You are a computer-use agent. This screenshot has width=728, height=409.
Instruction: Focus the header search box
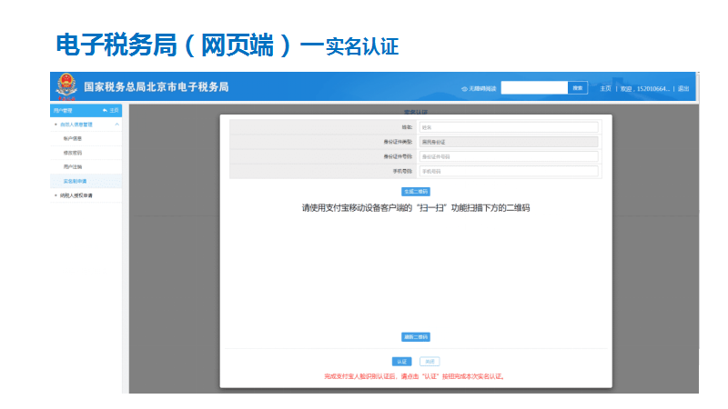pos(534,87)
